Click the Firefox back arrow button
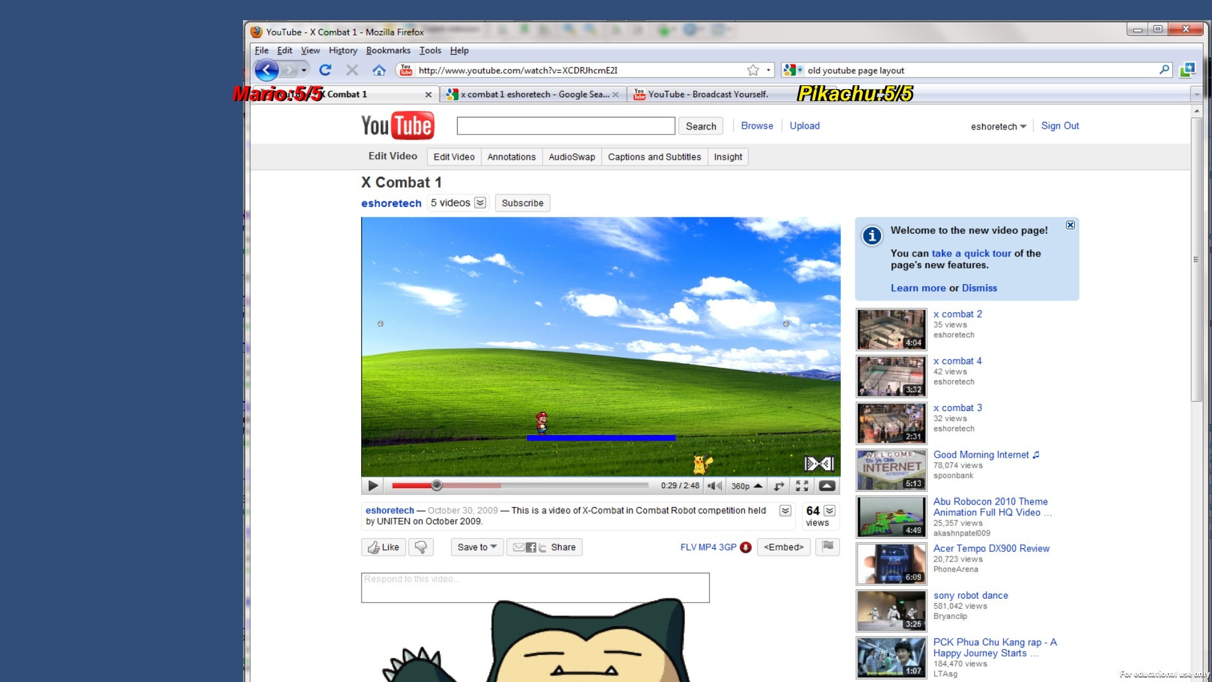Viewport: 1212px width, 682px height. (266, 70)
